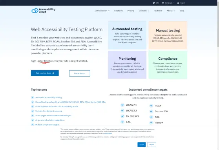Open Multiple compliance targets link
The height and width of the screenshot is (150, 219).
coord(47,124)
